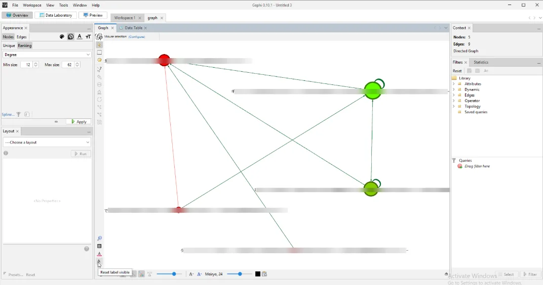Select the direct mouse selection arrow tool

pos(99,45)
